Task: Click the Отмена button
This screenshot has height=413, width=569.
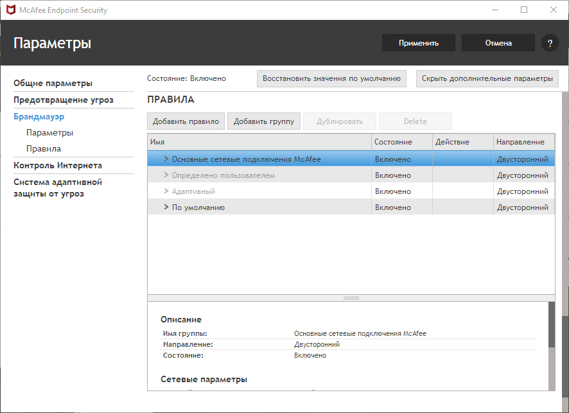Action: point(498,43)
